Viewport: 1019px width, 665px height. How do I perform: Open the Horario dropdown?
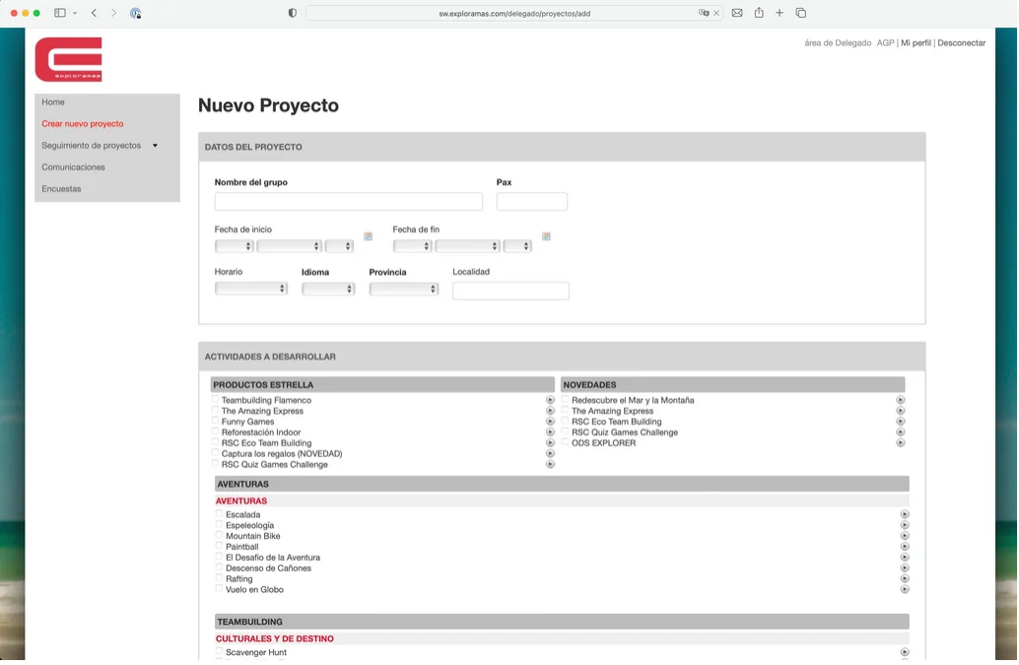(251, 289)
